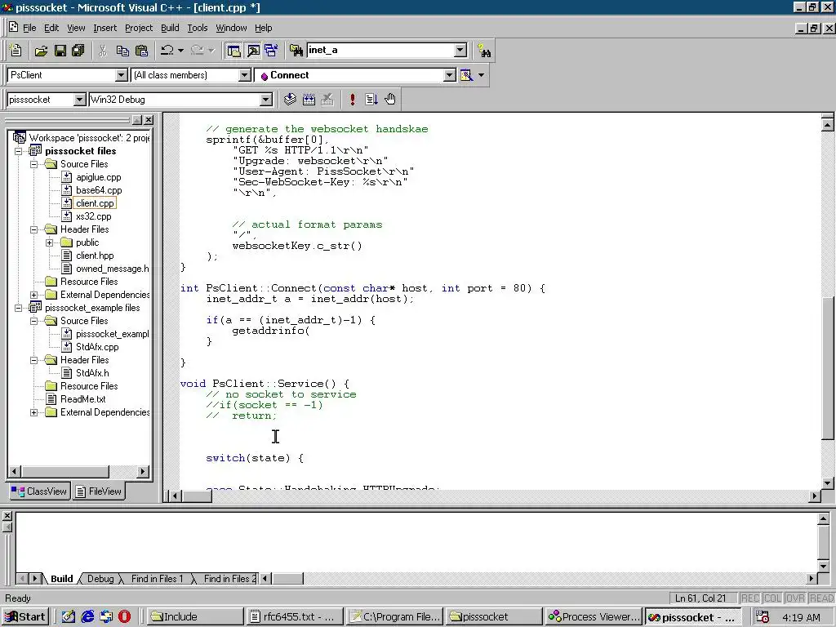
Task: Select base64.cpp in the file tree
Action: pyautogui.click(x=99, y=190)
